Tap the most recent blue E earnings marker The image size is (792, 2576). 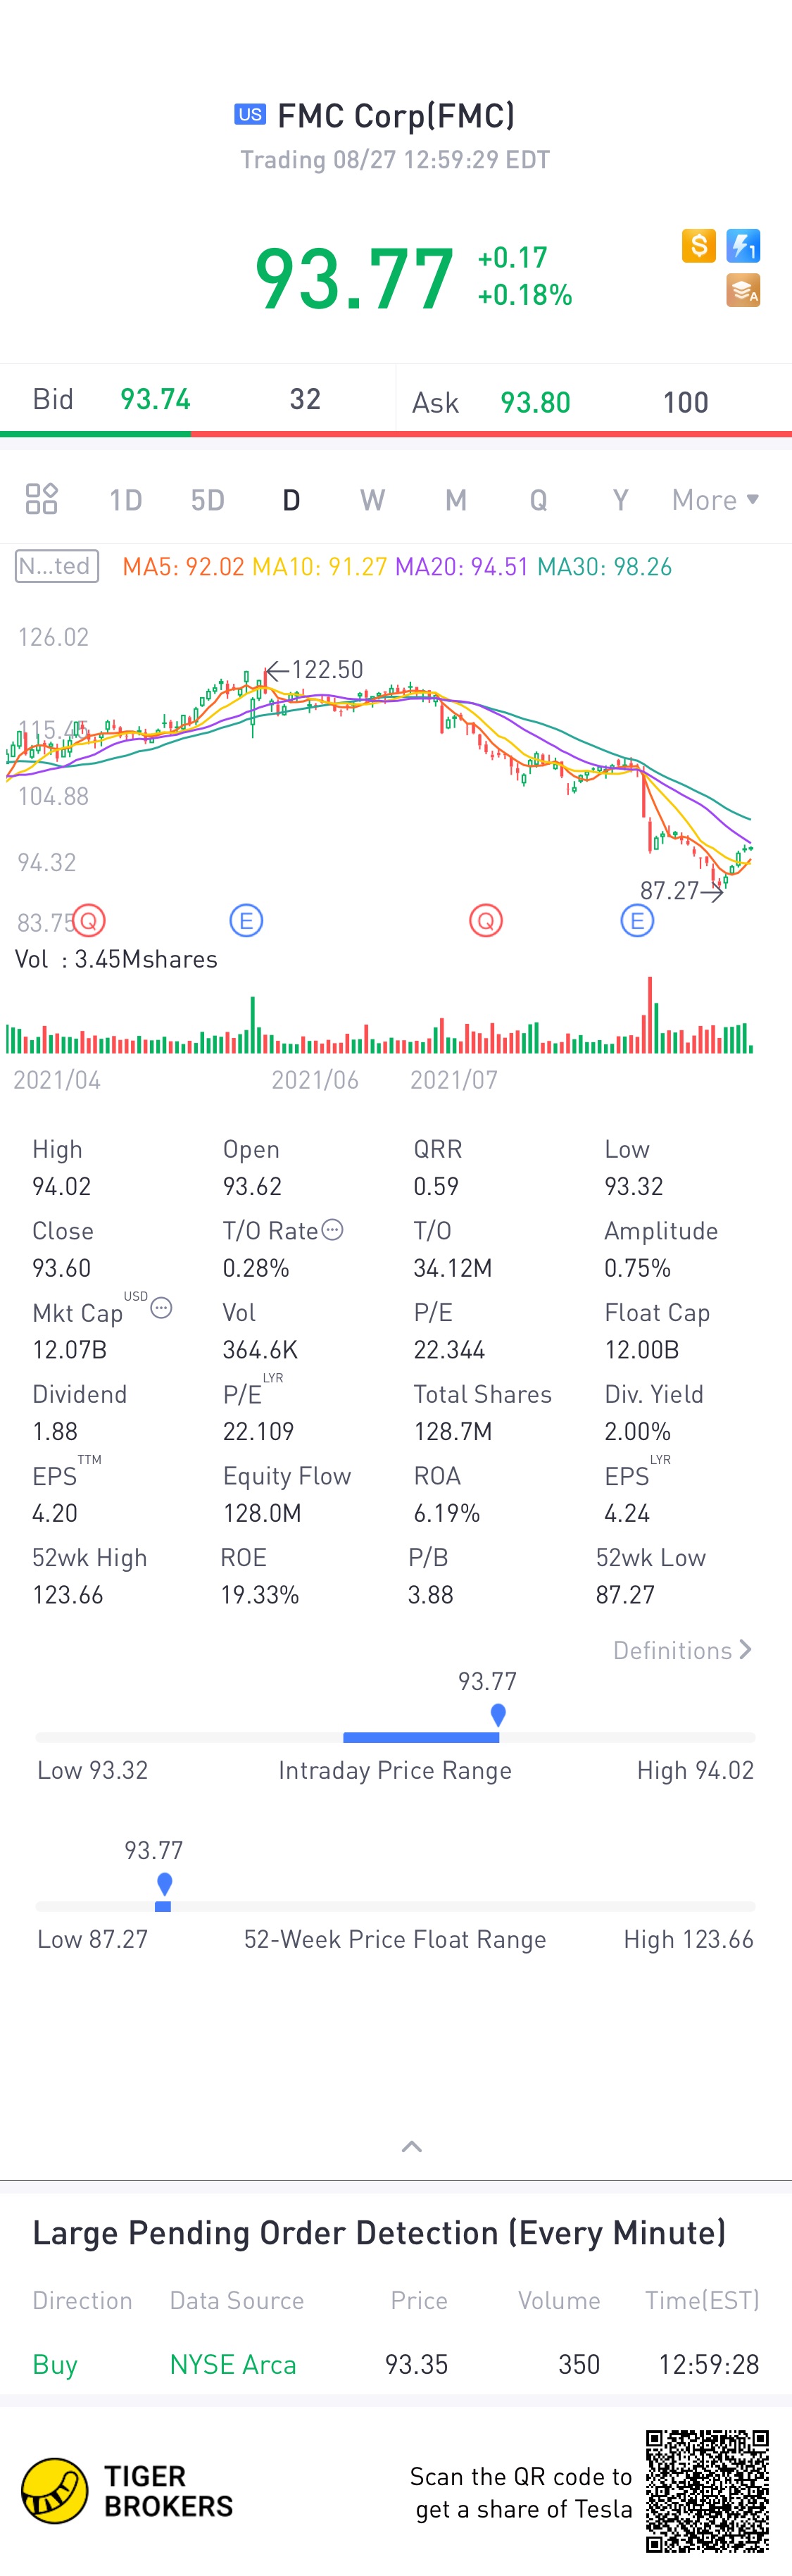(637, 920)
